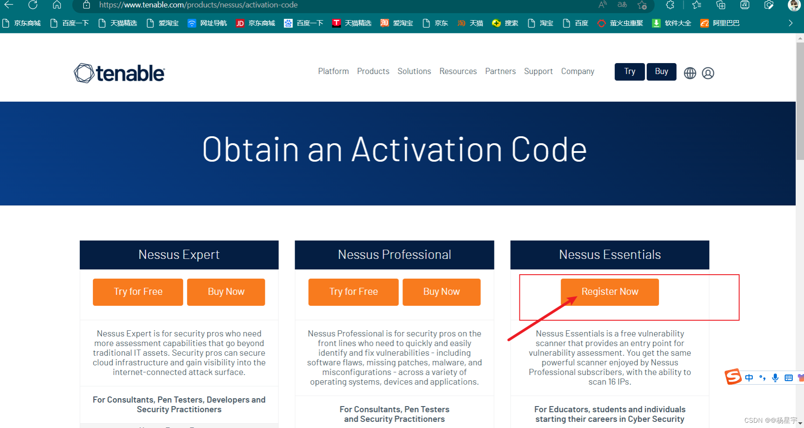Open the 淘宝 bookmark
The height and width of the screenshot is (428, 804).
click(x=540, y=23)
